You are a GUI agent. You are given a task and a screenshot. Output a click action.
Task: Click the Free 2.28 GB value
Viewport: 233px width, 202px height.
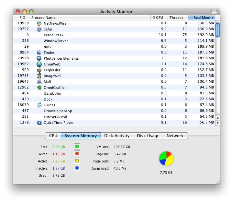(59, 147)
